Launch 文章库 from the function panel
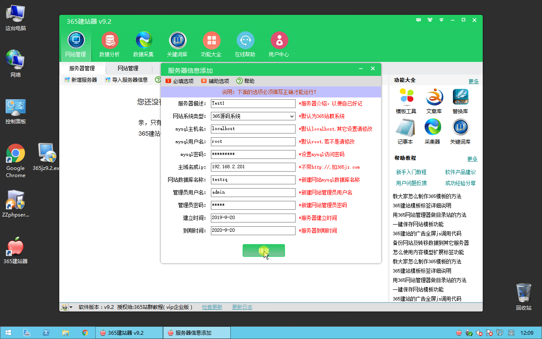The image size is (542, 339). point(434,101)
